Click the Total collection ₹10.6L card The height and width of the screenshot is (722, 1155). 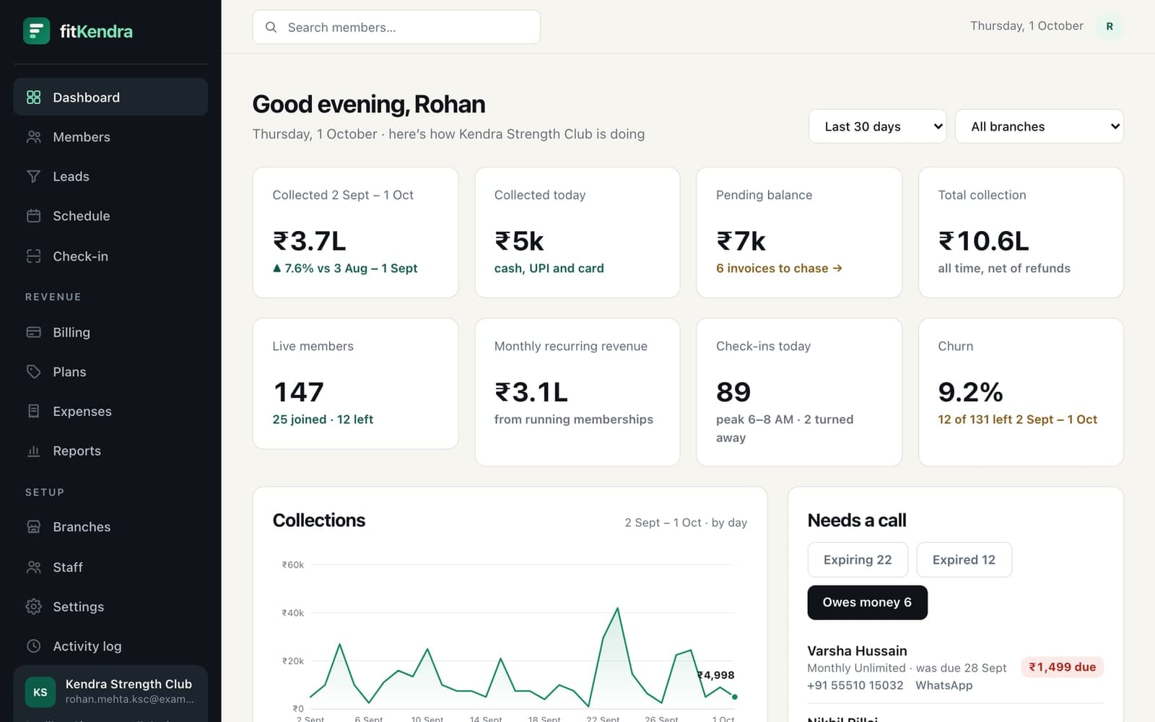(1021, 232)
